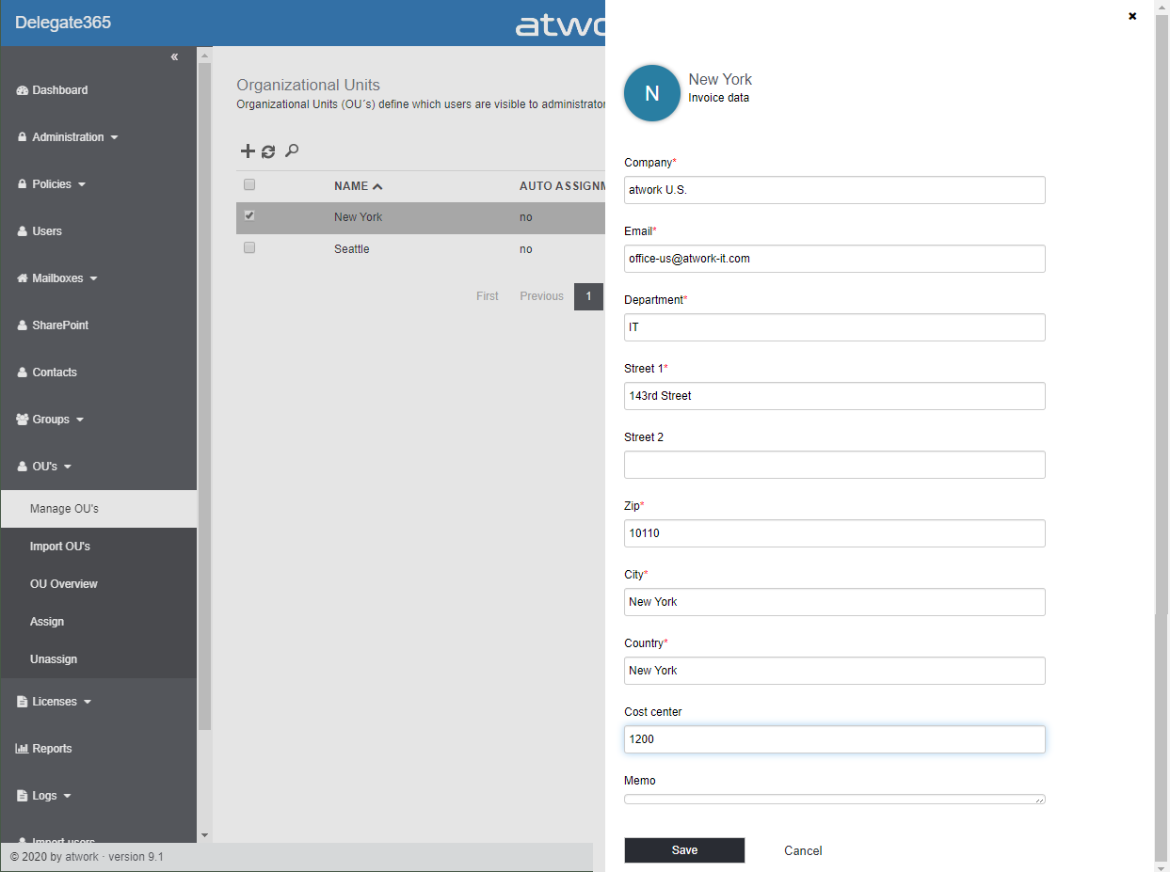Click the sidebar vertical scrollbar
This screenshot has width=1170, height=872.
(204, 395)
